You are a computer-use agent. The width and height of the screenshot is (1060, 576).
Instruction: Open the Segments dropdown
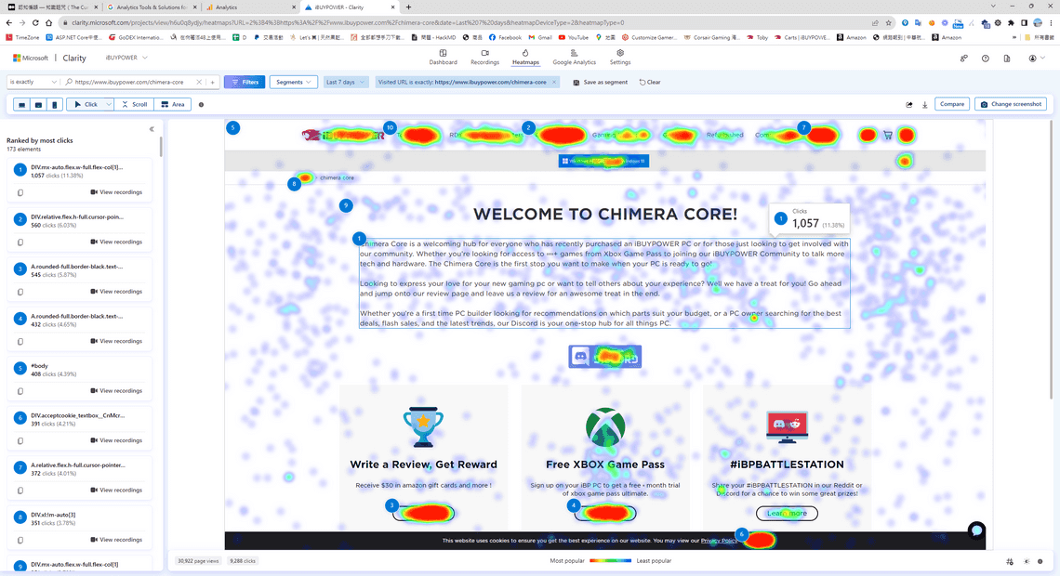293,82
